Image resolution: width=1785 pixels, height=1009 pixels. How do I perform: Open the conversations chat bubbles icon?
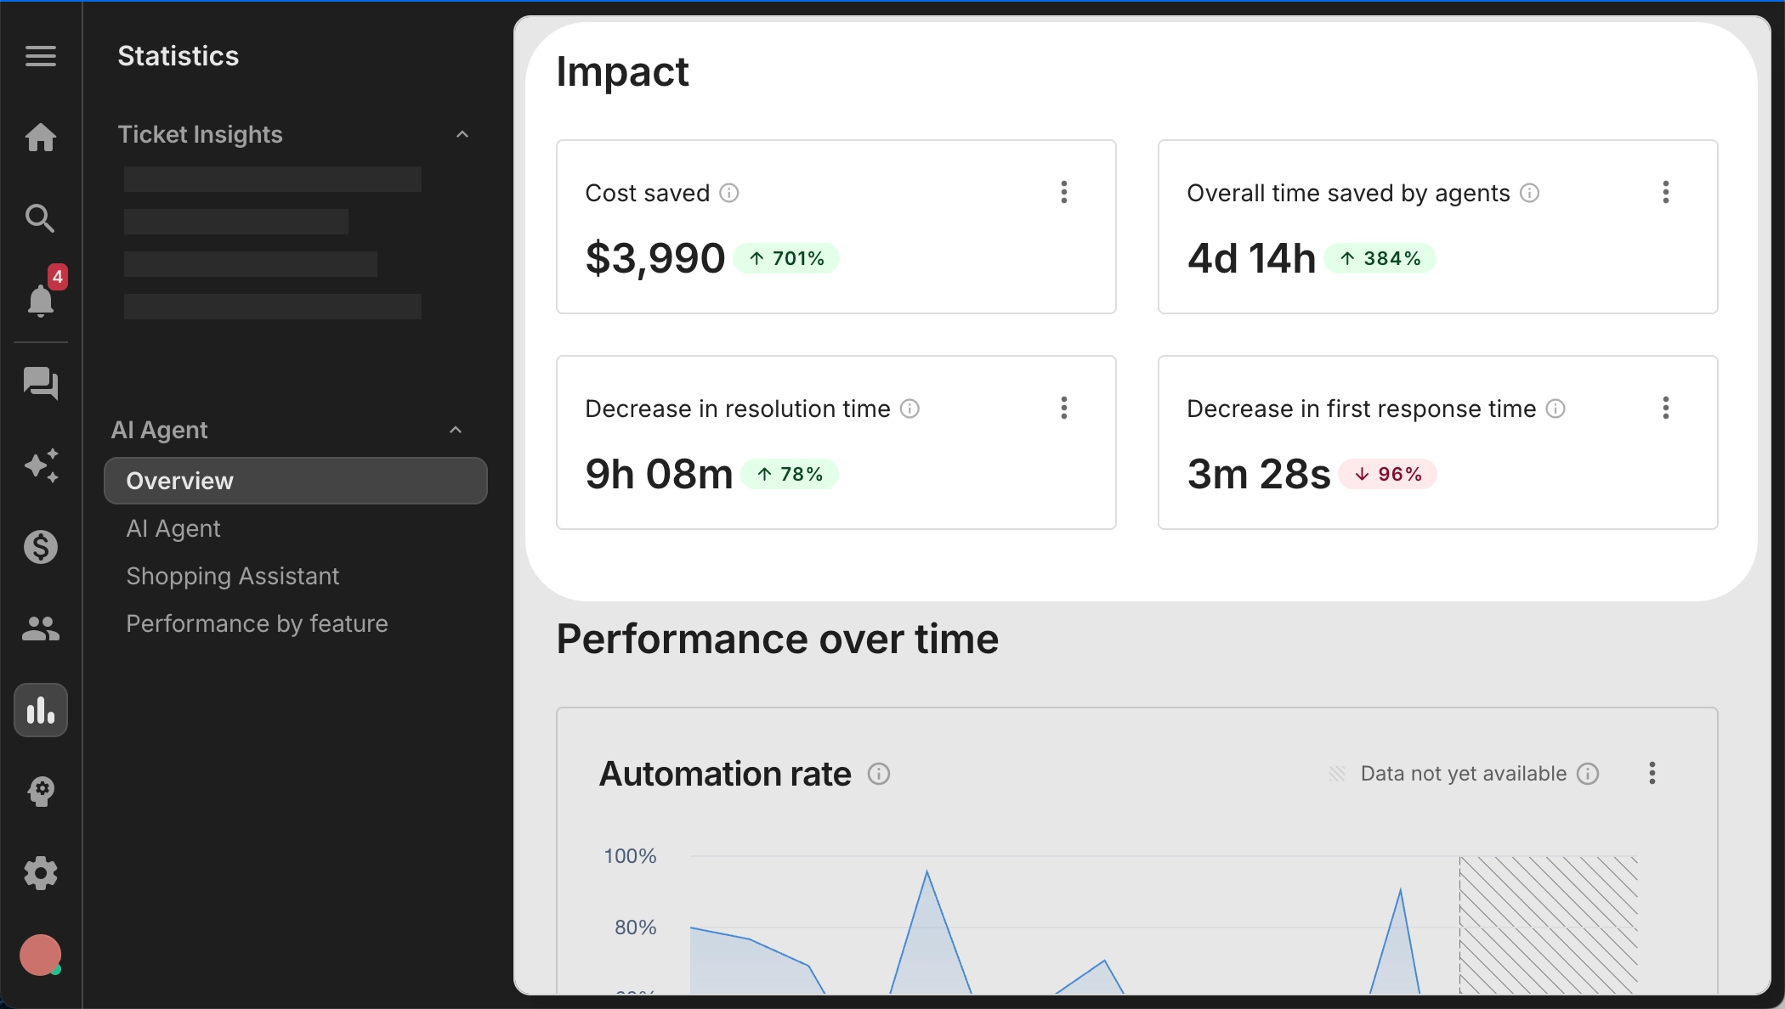coord(41,383)
